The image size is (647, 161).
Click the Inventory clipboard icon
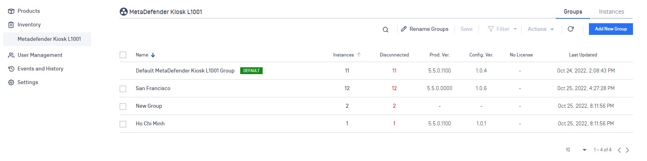[x=11, y=25]
